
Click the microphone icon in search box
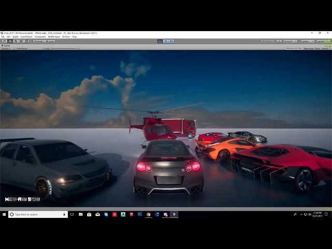click(x=64, y=214)
